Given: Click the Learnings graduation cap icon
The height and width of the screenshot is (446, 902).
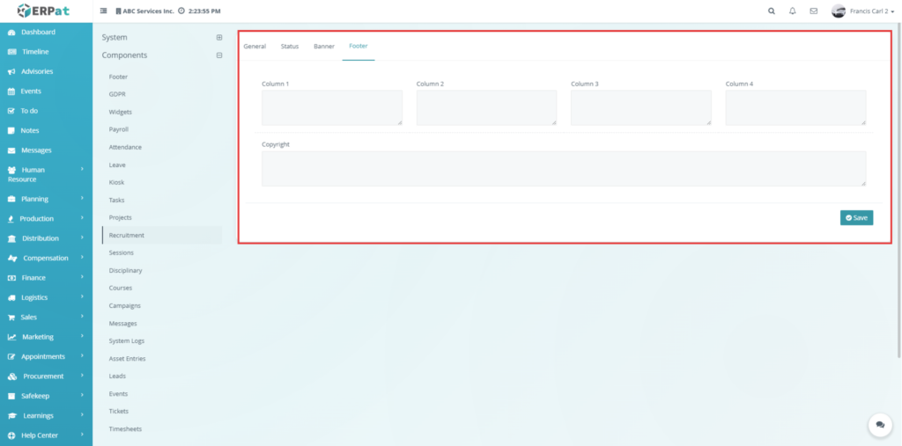Looking at the screenshot, I should tap(12, 416).
